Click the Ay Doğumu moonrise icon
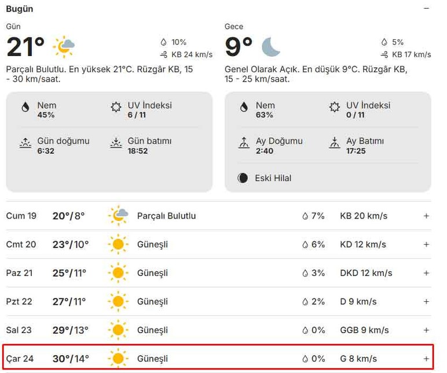The height and width of the screenshot is (373, 447). [244, 143]
